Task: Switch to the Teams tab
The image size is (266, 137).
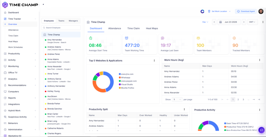Action: pos(61,21)
